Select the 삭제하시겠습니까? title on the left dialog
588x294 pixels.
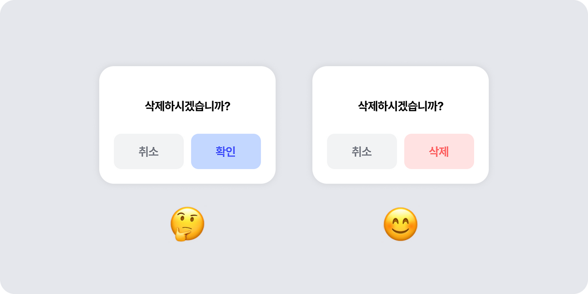(187, 105)
